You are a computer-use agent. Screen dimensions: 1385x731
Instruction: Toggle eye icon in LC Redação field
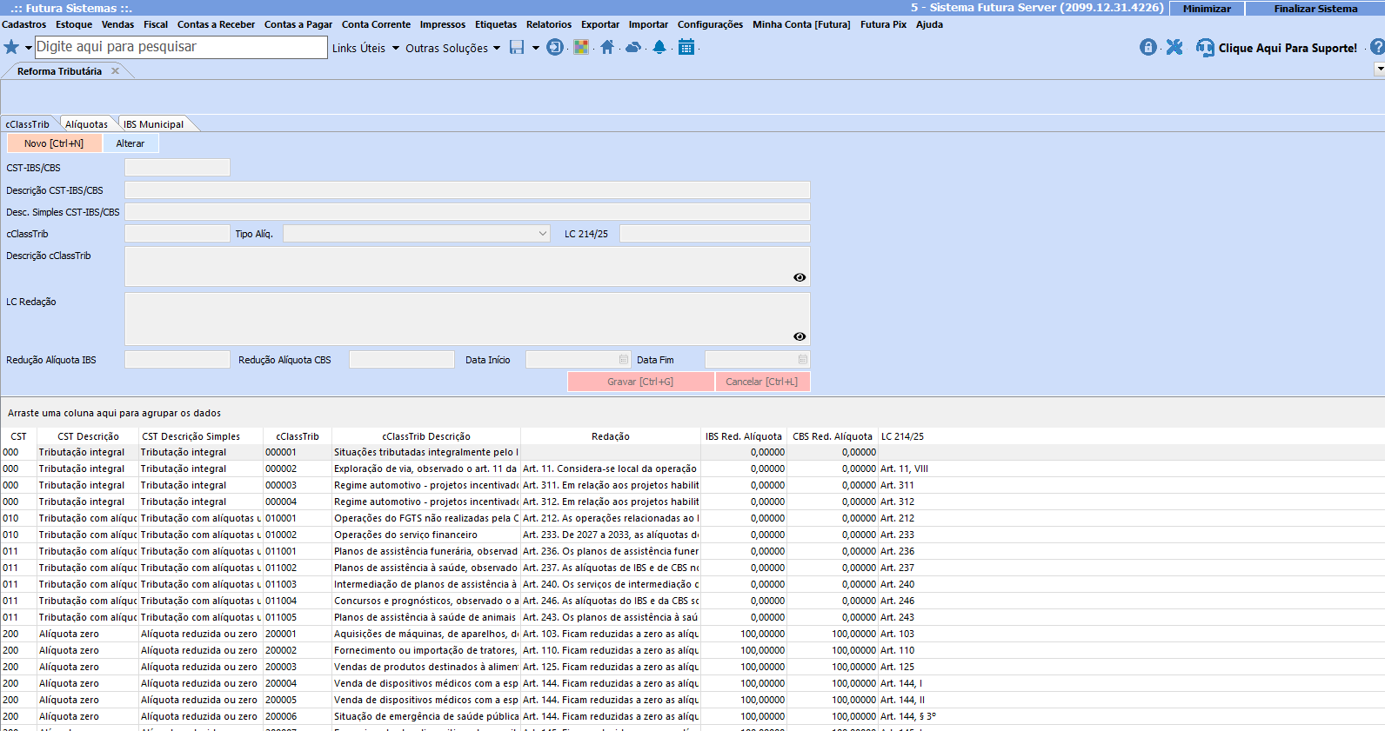800,336
